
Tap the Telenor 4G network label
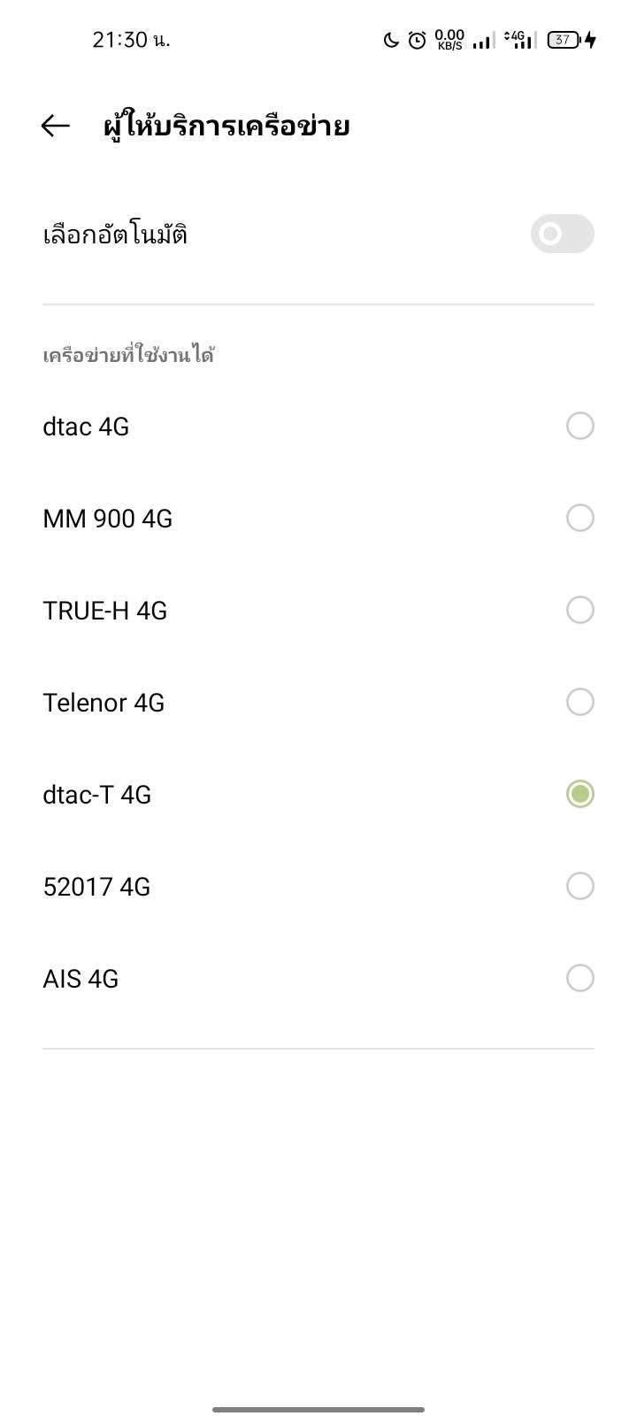tap(104, 703)
